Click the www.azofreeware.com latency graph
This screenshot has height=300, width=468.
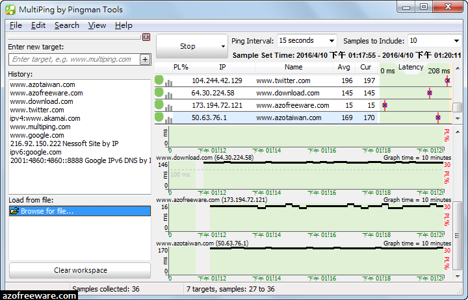coord(306,218)
